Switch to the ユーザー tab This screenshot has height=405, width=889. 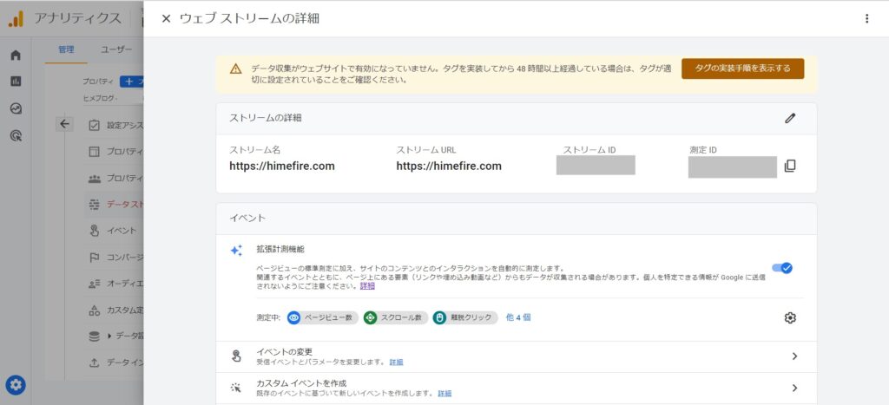(x=116, y=49)
